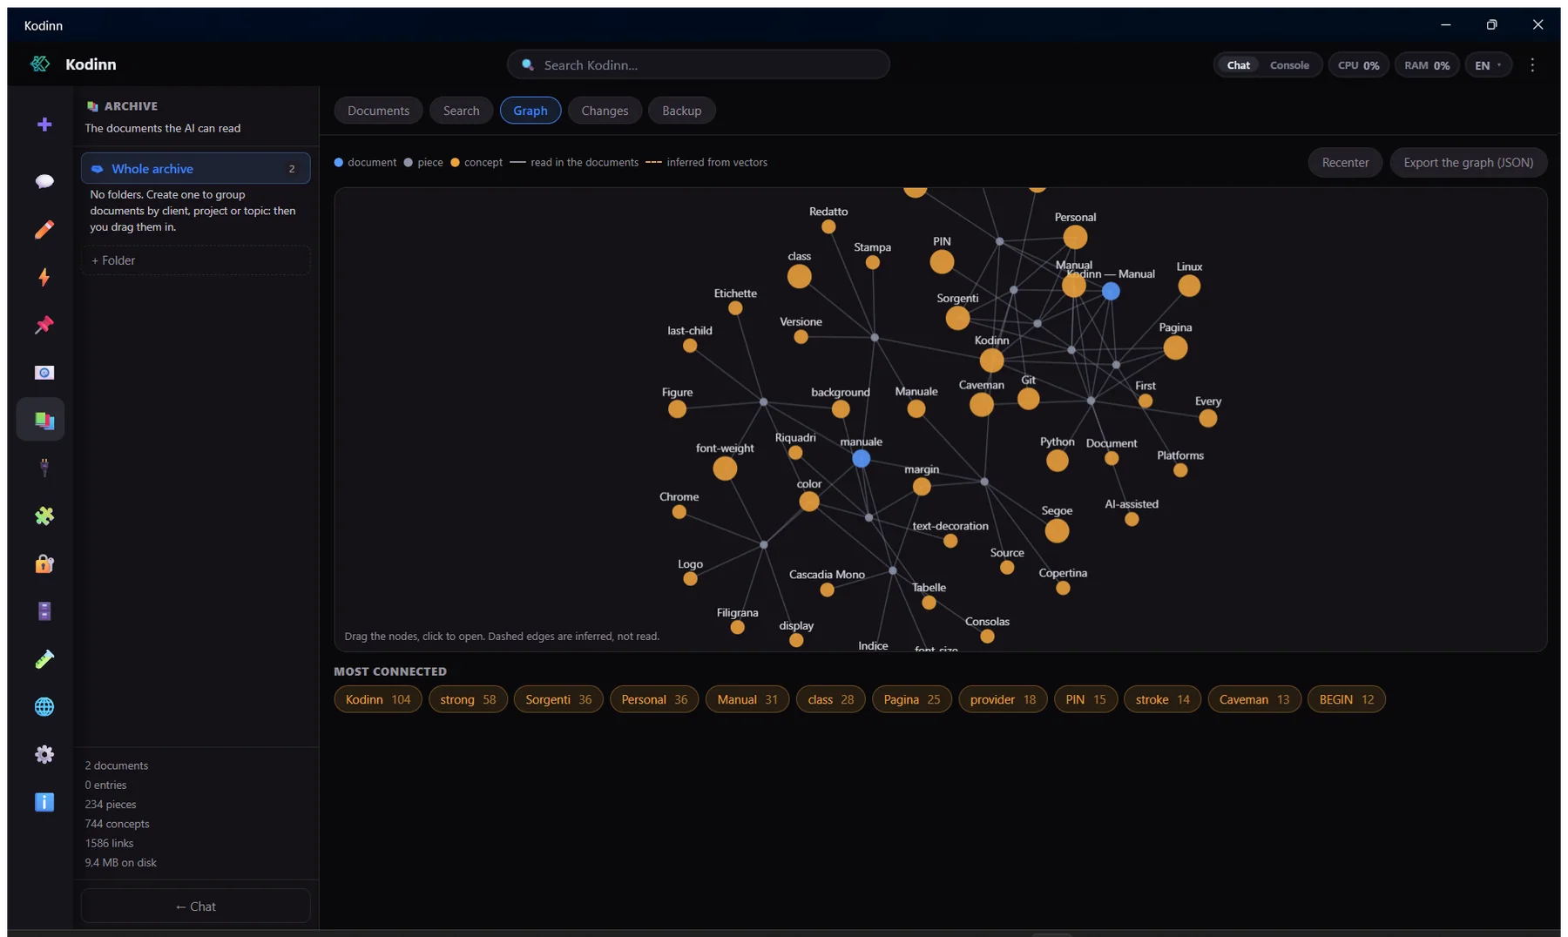Click the Recenter button
Viewport: 1568px width, 937px height.
click(x=1345, y=163)
